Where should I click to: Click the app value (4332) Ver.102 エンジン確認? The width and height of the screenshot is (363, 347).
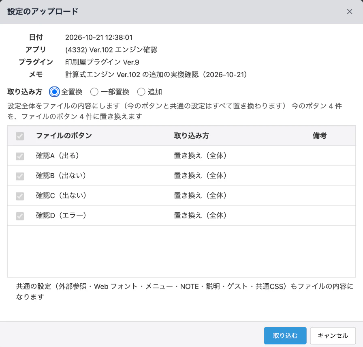pos(111,50)
